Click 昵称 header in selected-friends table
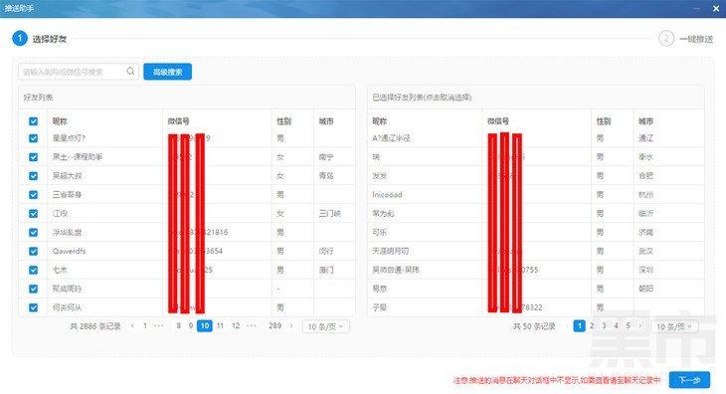 [x=379, y=121]
